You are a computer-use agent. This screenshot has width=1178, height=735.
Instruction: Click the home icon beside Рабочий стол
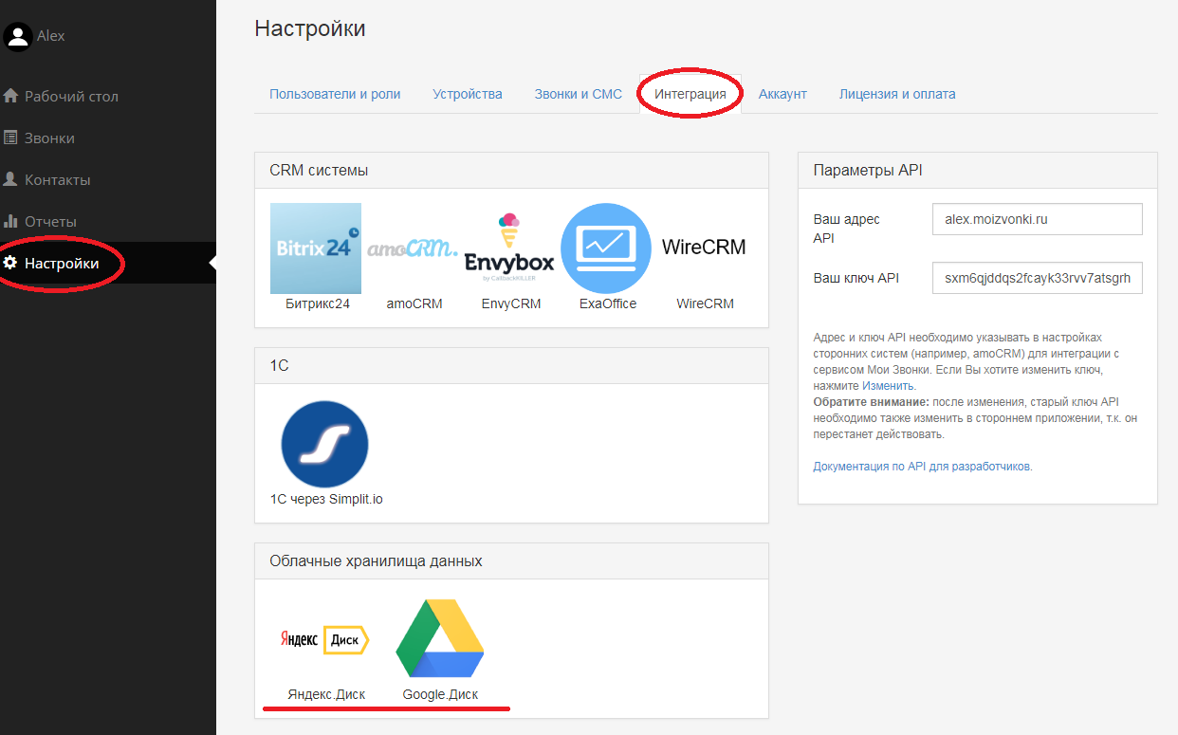pos(11,96)
